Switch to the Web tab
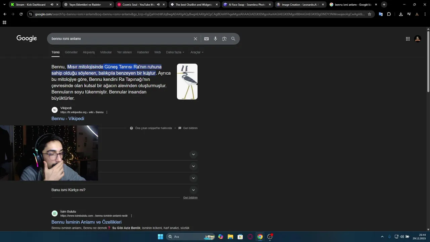The image size is (430, 242). click(158, 52)
